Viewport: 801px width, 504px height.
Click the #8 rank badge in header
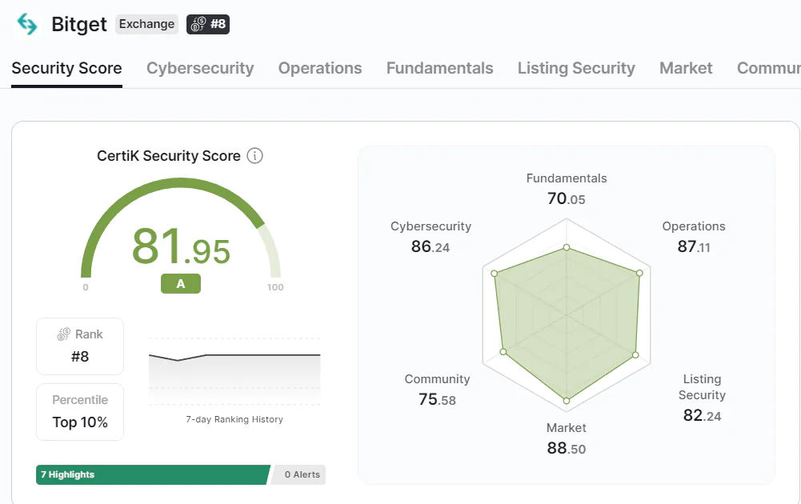point(208,24)
